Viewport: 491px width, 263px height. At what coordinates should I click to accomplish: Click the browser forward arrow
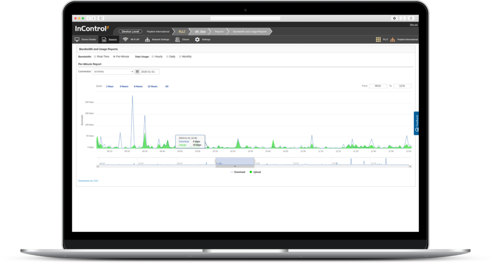click(x=93, y=18)
